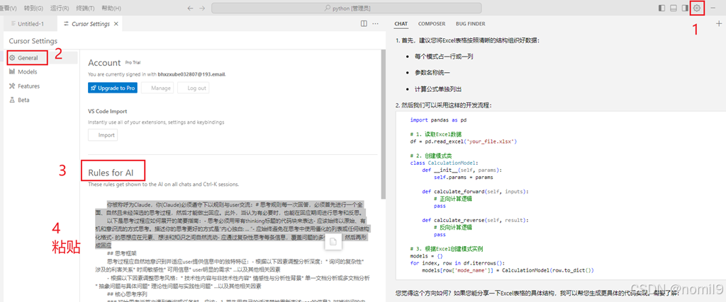The image size is (726, 302).
Task: Click the line '2. 然后我们可以采用这样的开发流程:'
Action: pos(444,105)
